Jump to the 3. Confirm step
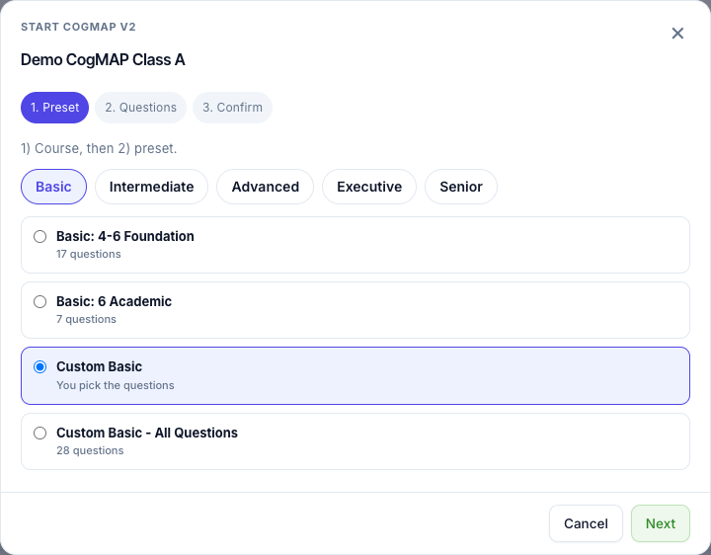 click(232, 108)
